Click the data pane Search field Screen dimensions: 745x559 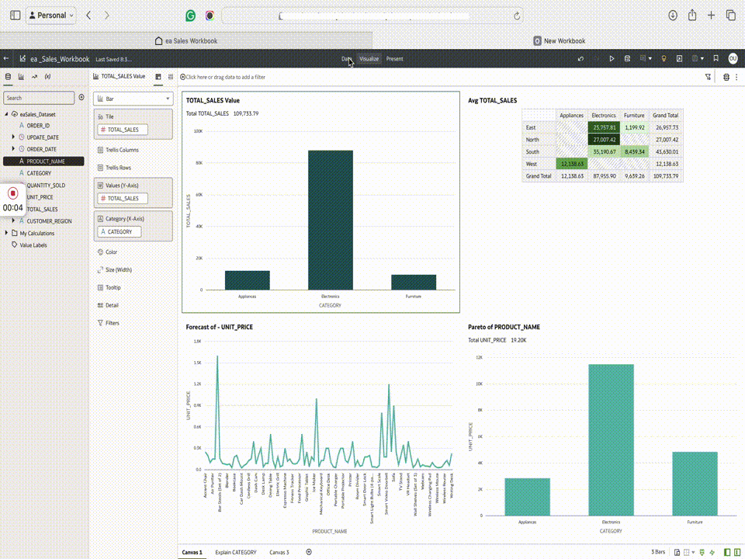pos(39,98)
